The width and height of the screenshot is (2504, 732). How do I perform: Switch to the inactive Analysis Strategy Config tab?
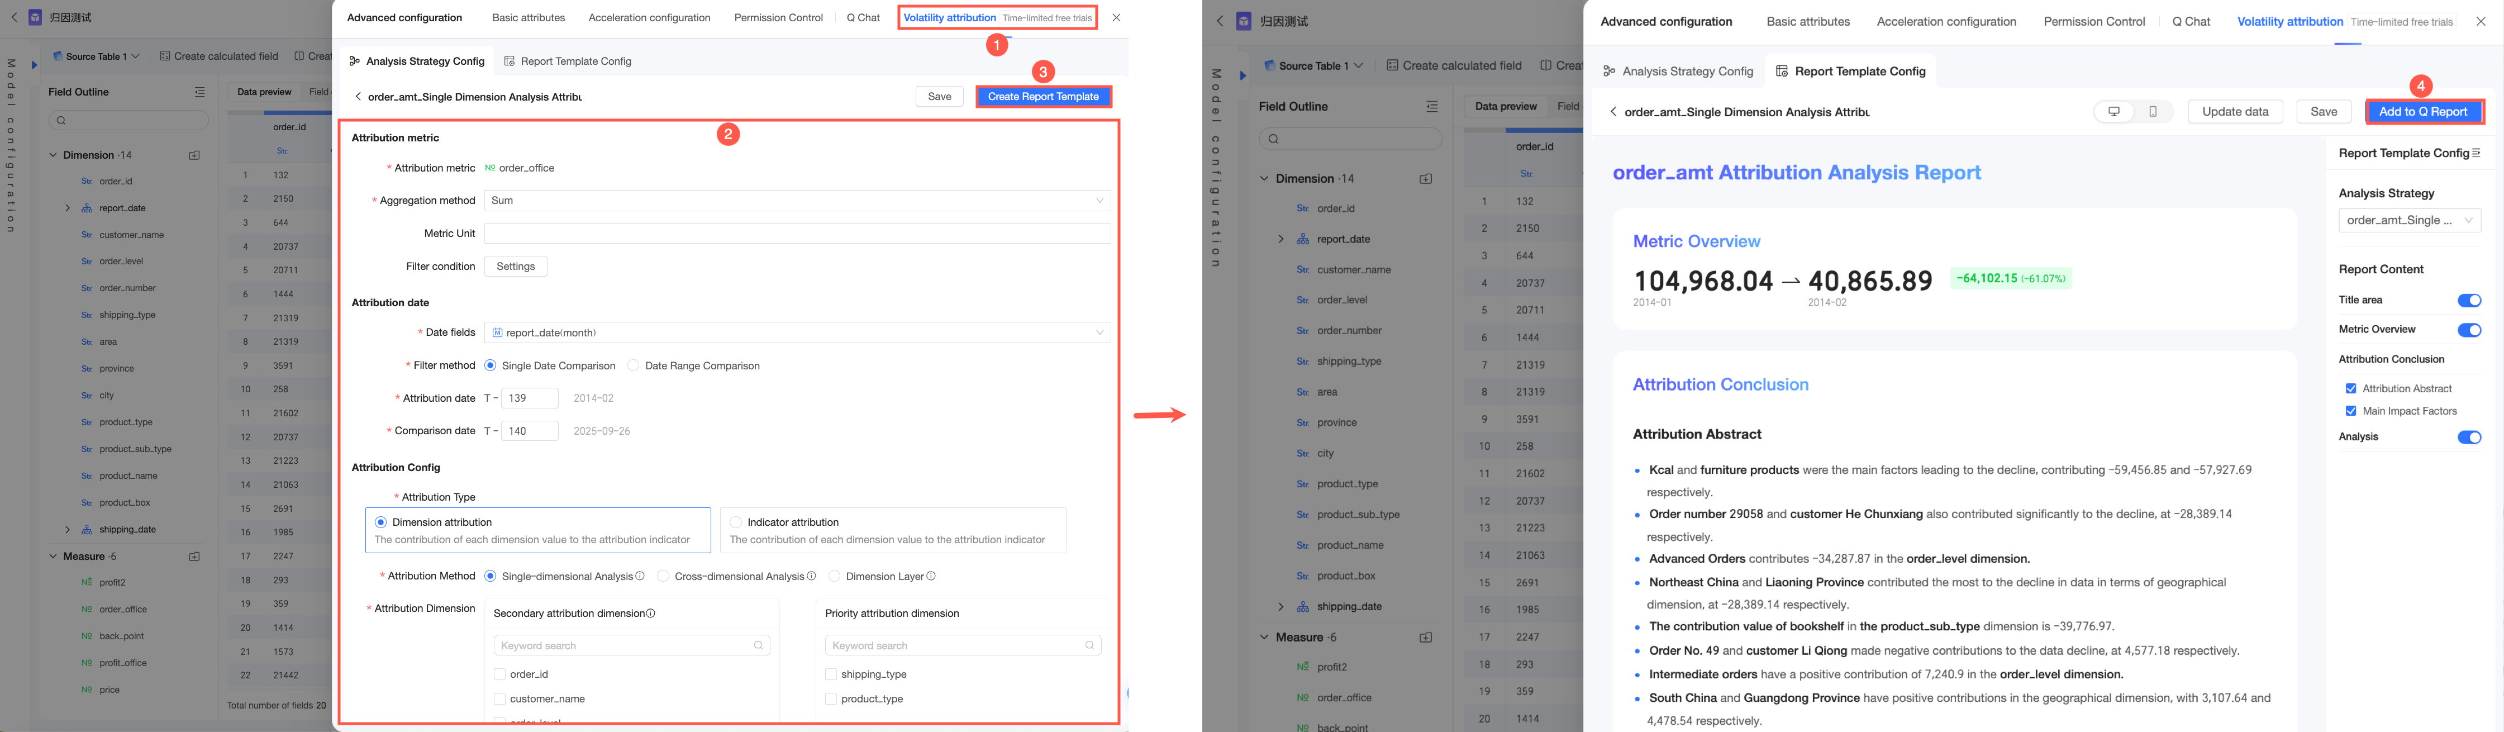[1678, 71]
